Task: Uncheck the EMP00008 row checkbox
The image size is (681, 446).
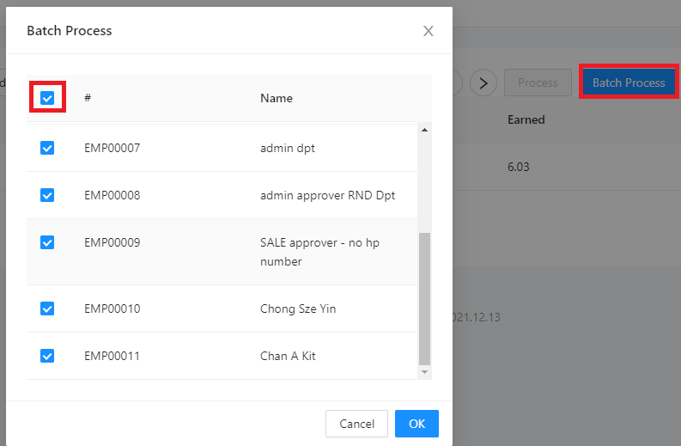Action: tap(47, 195)
